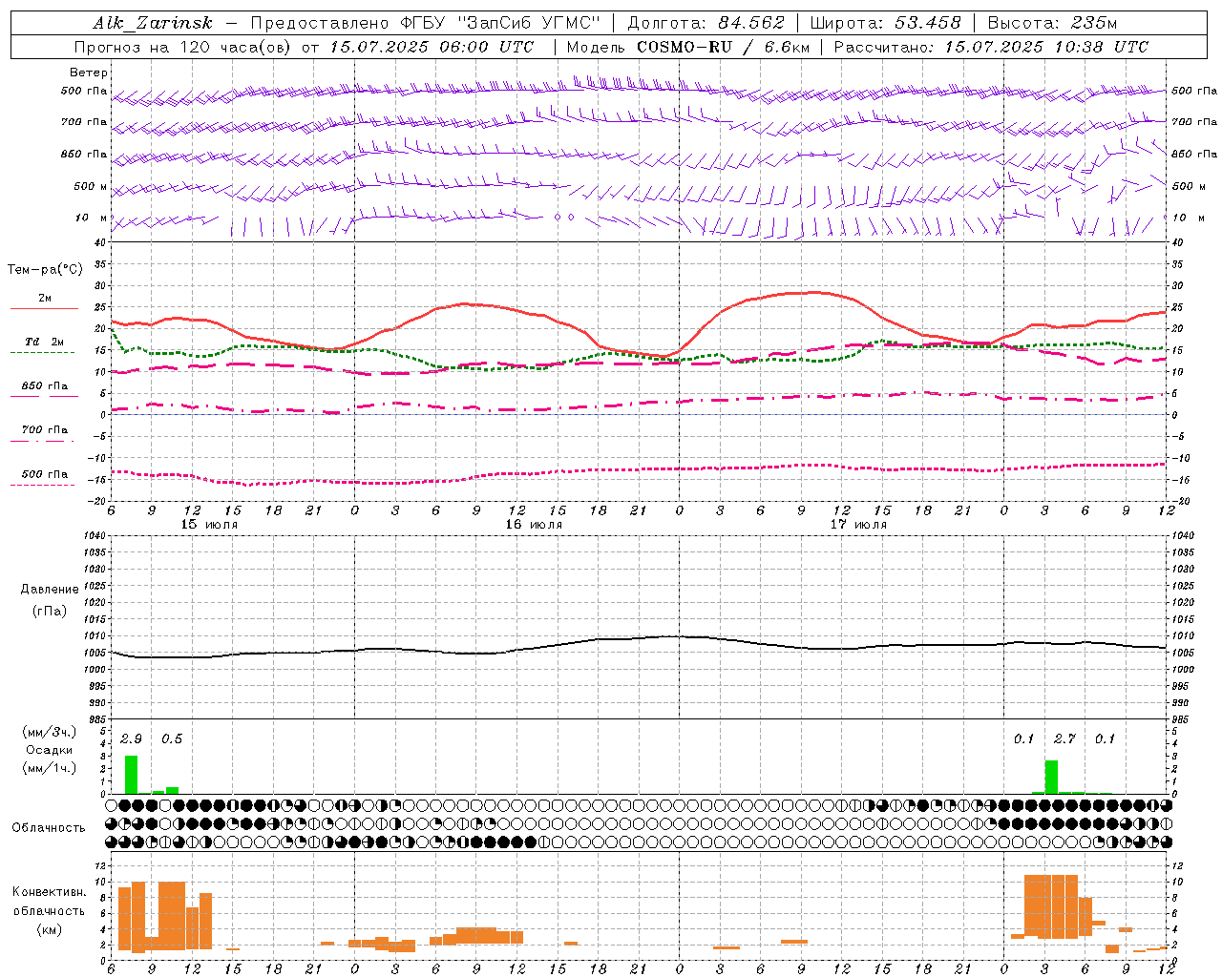Viewport: 1222px width, 977px height.
Task: Click the station name Alk_Zarinsk
Action: click(152, 24)
